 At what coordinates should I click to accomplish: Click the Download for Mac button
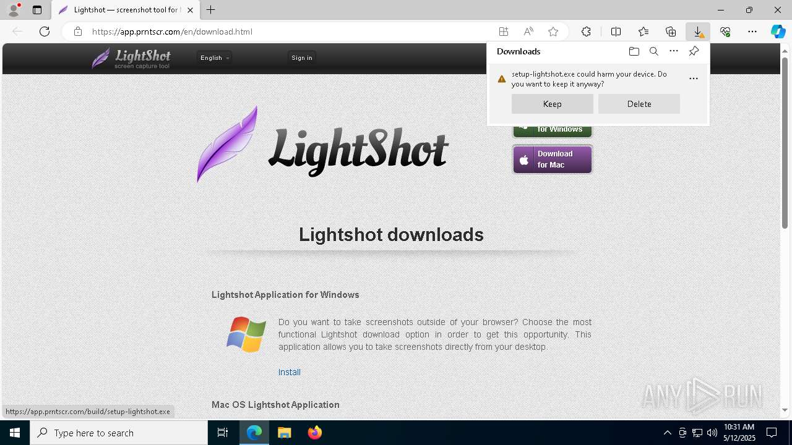[553, 159]
